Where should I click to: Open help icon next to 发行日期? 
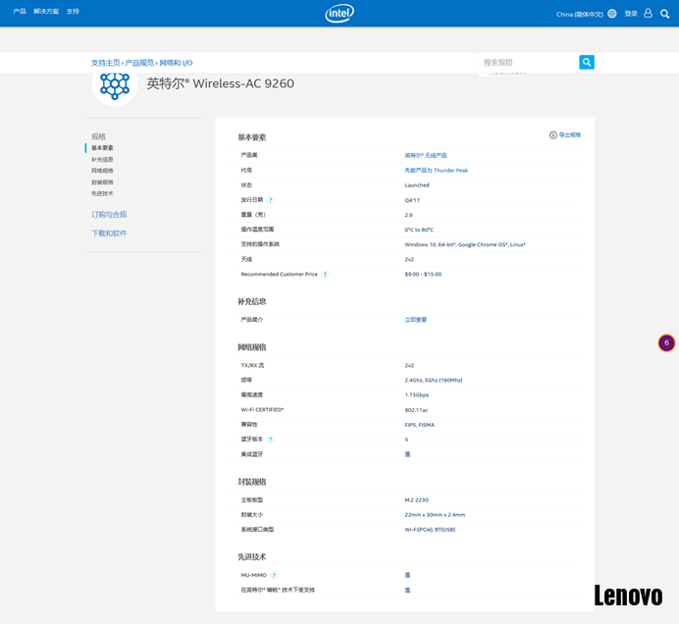[270, 200]
